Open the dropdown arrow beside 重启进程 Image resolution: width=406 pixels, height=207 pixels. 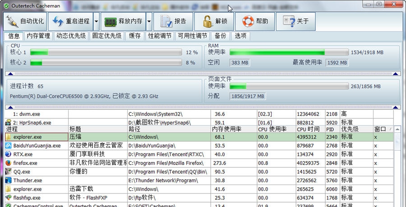(x=97, y=22)
